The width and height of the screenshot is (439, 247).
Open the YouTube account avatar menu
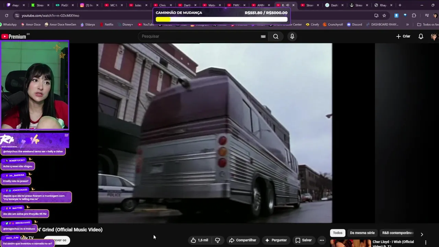[x=434, y=36]
